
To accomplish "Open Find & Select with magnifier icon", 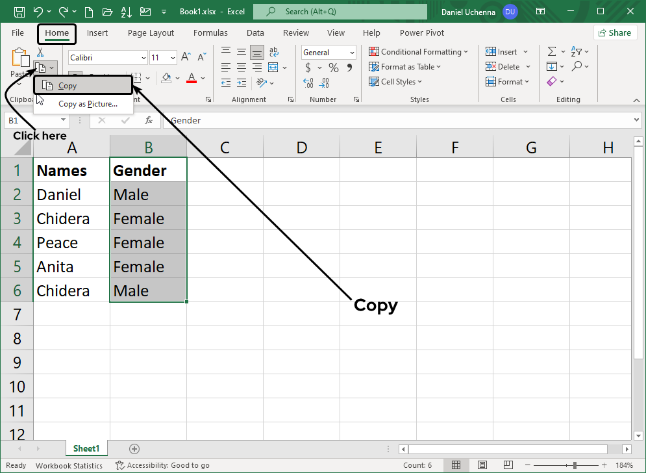I will [x=577, y=66].
